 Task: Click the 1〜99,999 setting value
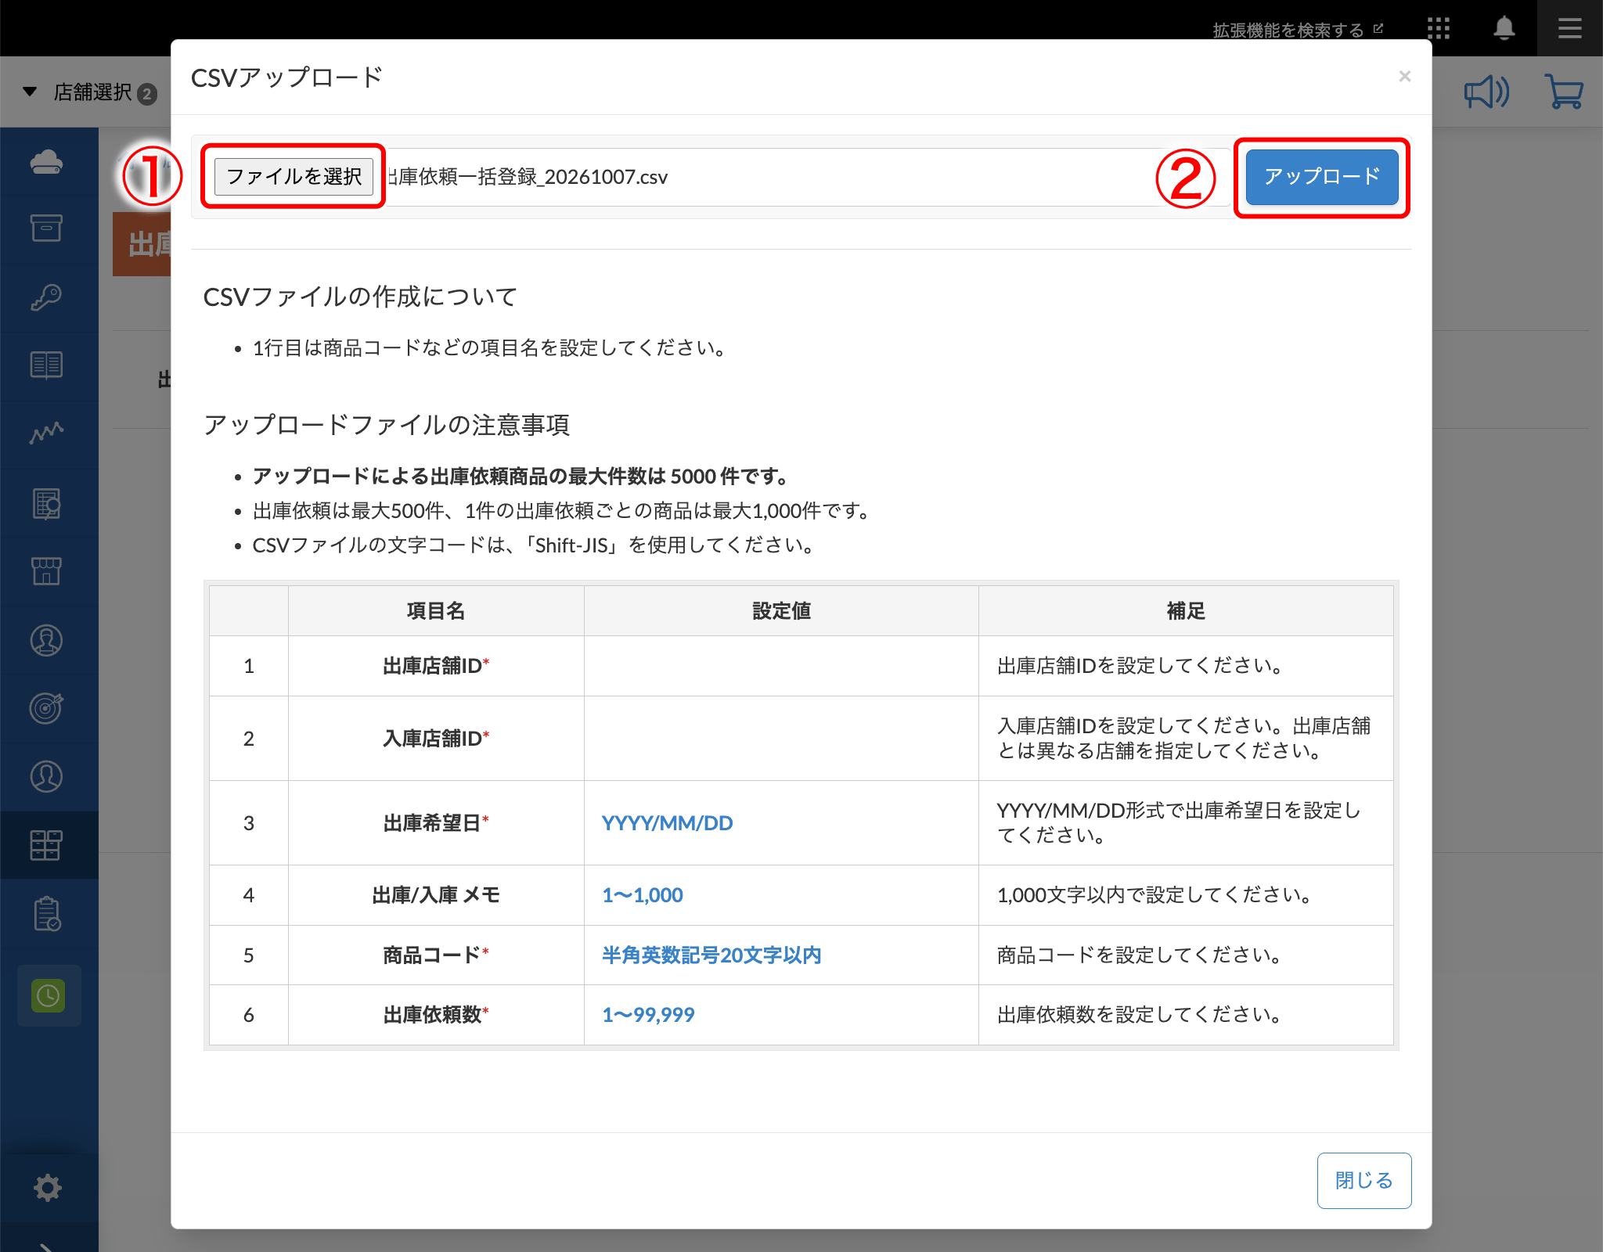[648, 1015]
